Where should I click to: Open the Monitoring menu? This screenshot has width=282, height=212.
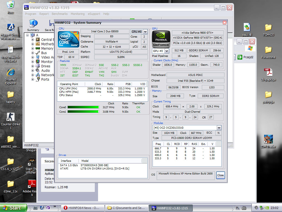tap(78, 14)
